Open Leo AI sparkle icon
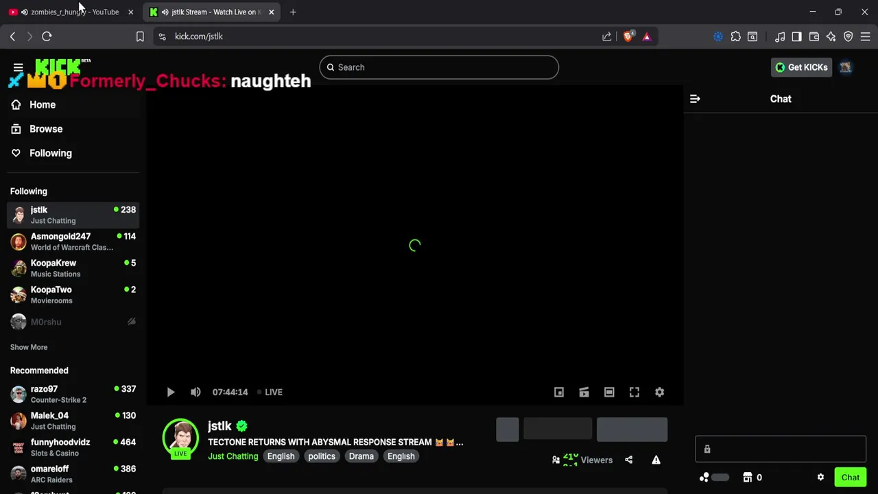Image resolution: width=878 pixels, height=494 pixels. pyautogui.click(x=831, y=36)
